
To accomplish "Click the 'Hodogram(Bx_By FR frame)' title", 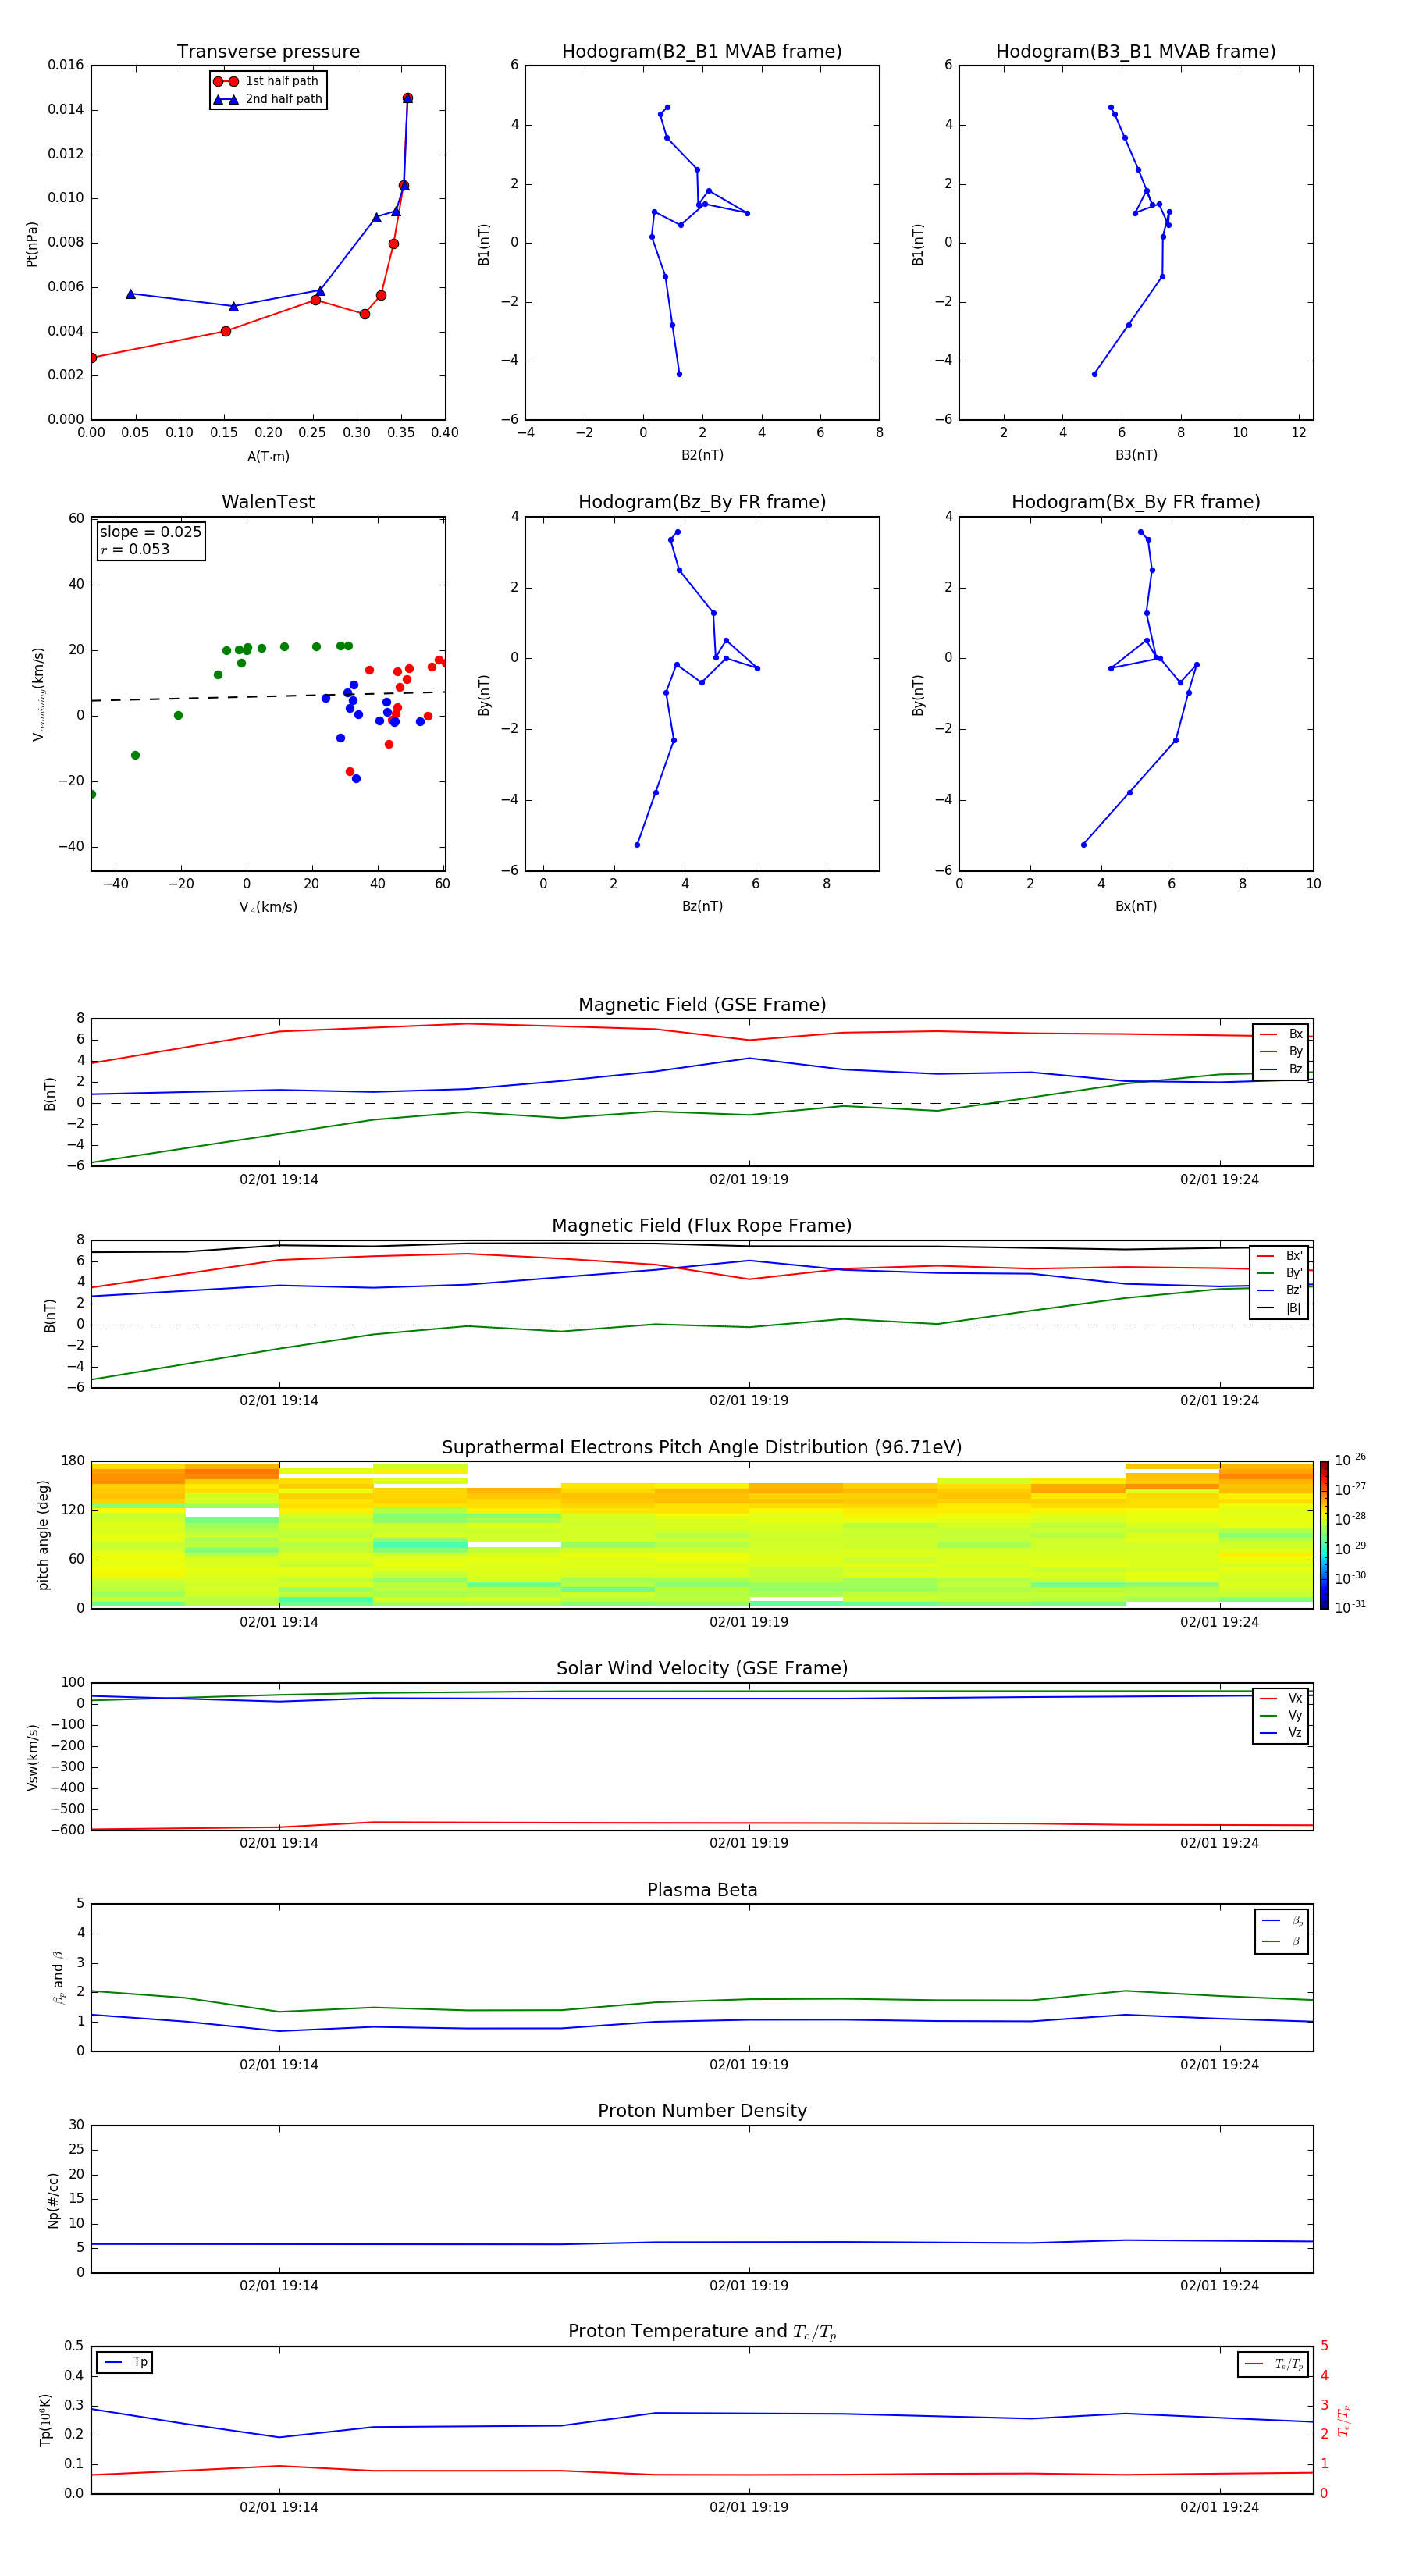I will click(1136, 502).
